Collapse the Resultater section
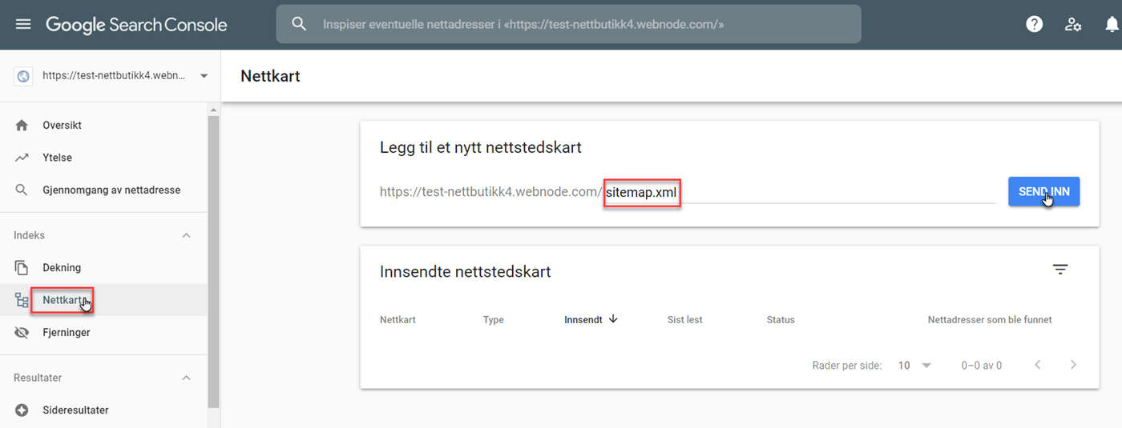The width and height of the screenshot is (1122, 428). 186,378
